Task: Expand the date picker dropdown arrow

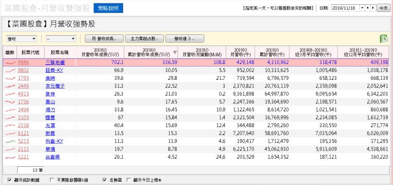Action: tap(362, 8)
